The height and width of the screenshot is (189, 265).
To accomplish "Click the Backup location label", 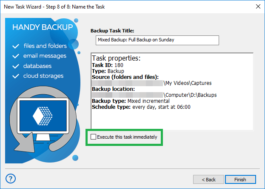I will pos(113,89).
